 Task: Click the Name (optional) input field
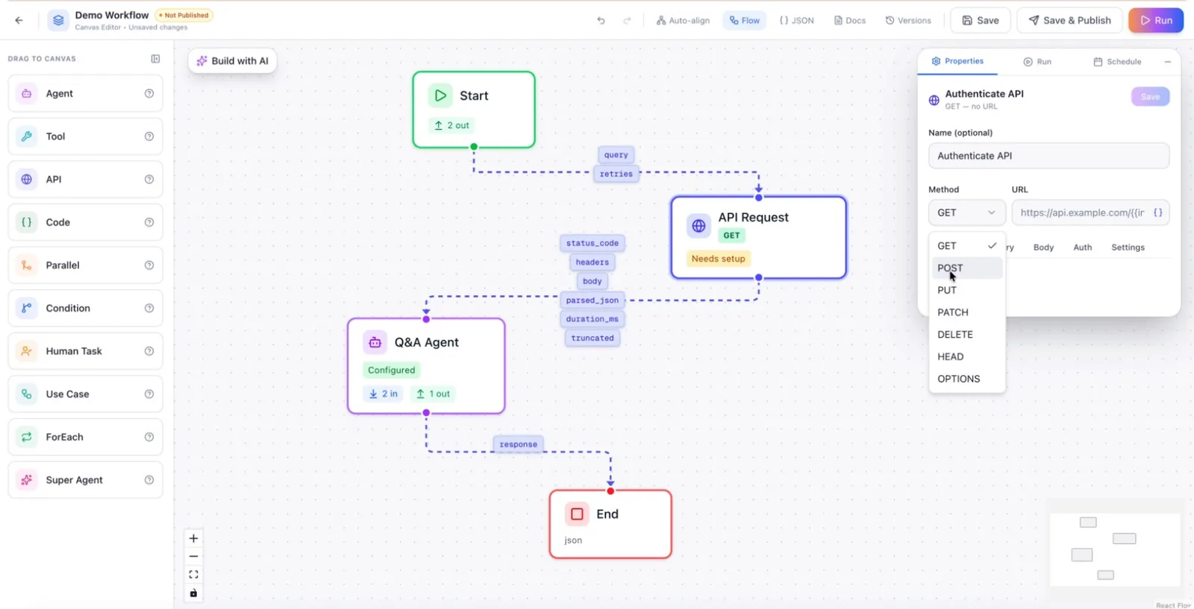(1048, 156)
